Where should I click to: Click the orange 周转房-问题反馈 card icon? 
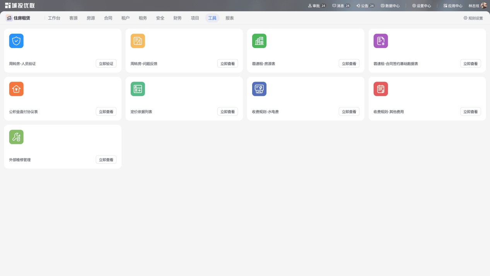click(x=138, y=41)
